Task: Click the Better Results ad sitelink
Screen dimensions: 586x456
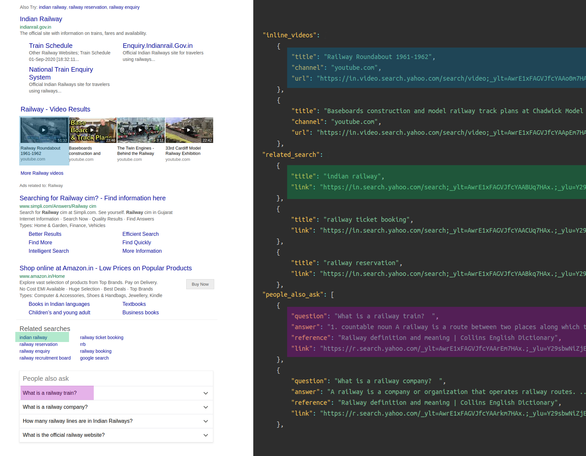Action: point(45,234)
